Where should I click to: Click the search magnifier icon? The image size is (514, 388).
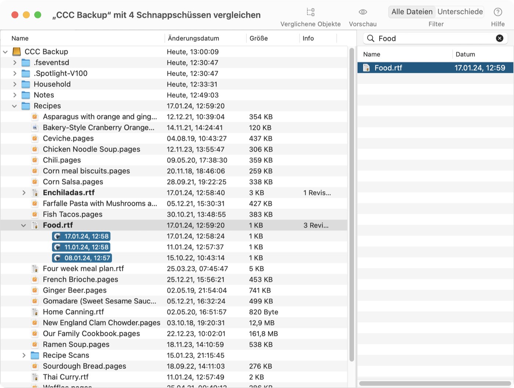[x=371, y=38]
